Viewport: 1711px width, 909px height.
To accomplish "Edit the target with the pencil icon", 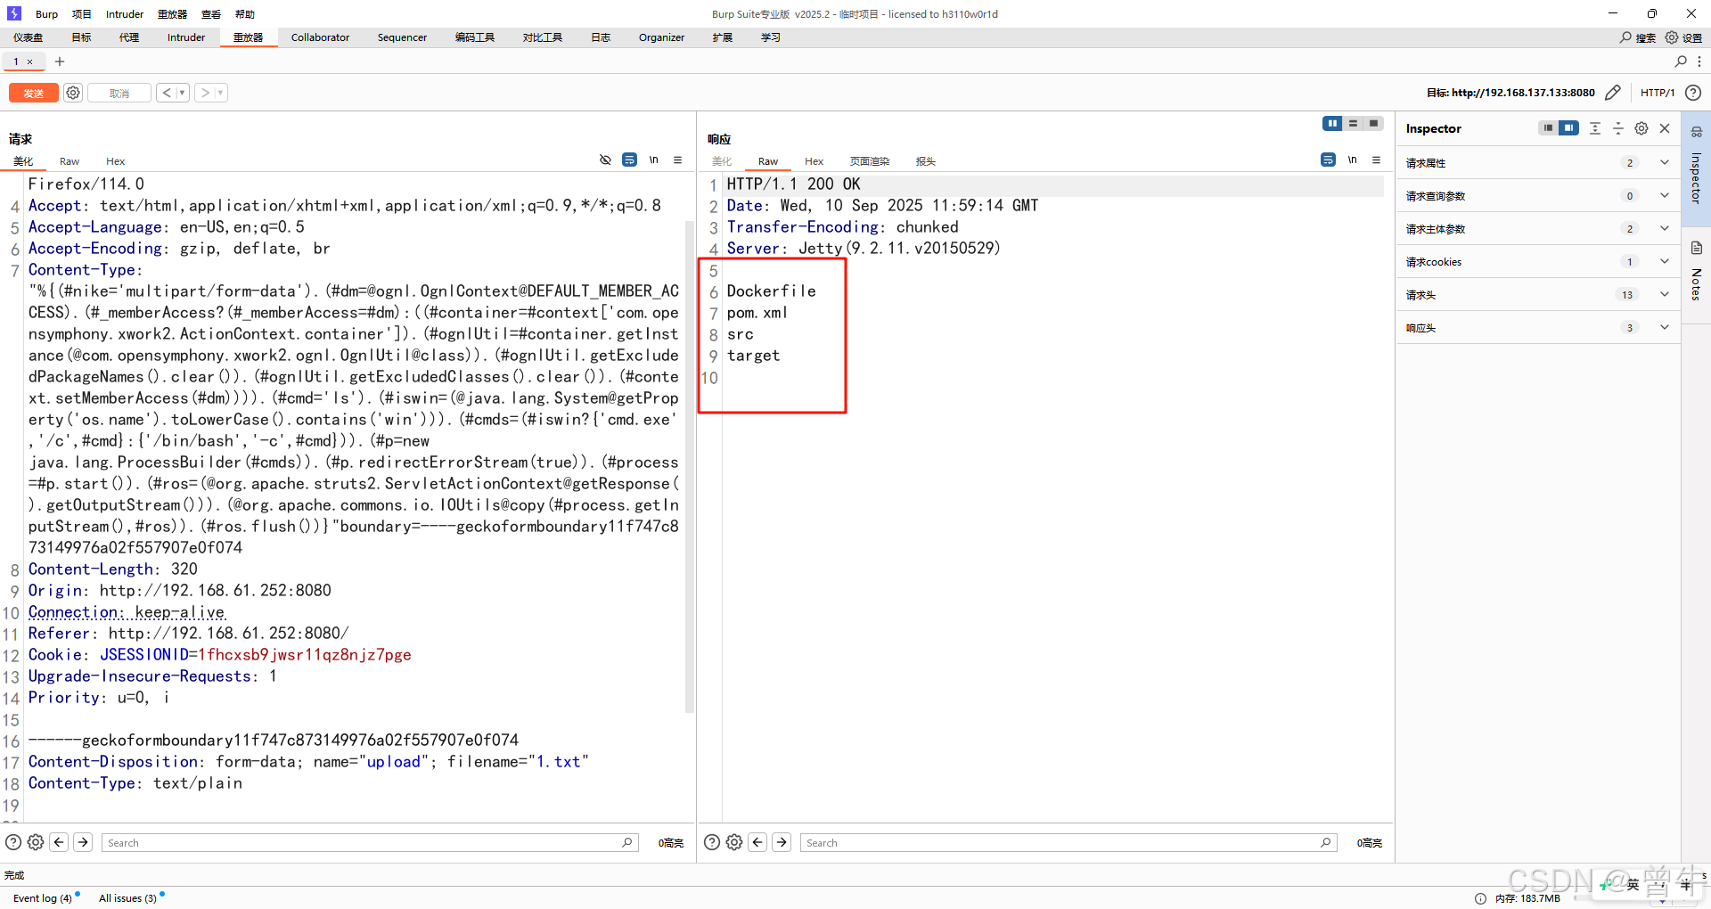I will (1613, 93).
